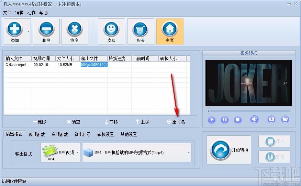This screenshot has height=186, width=301.
Task: Click the 转换进度 column header
Action: coord(119,58)
